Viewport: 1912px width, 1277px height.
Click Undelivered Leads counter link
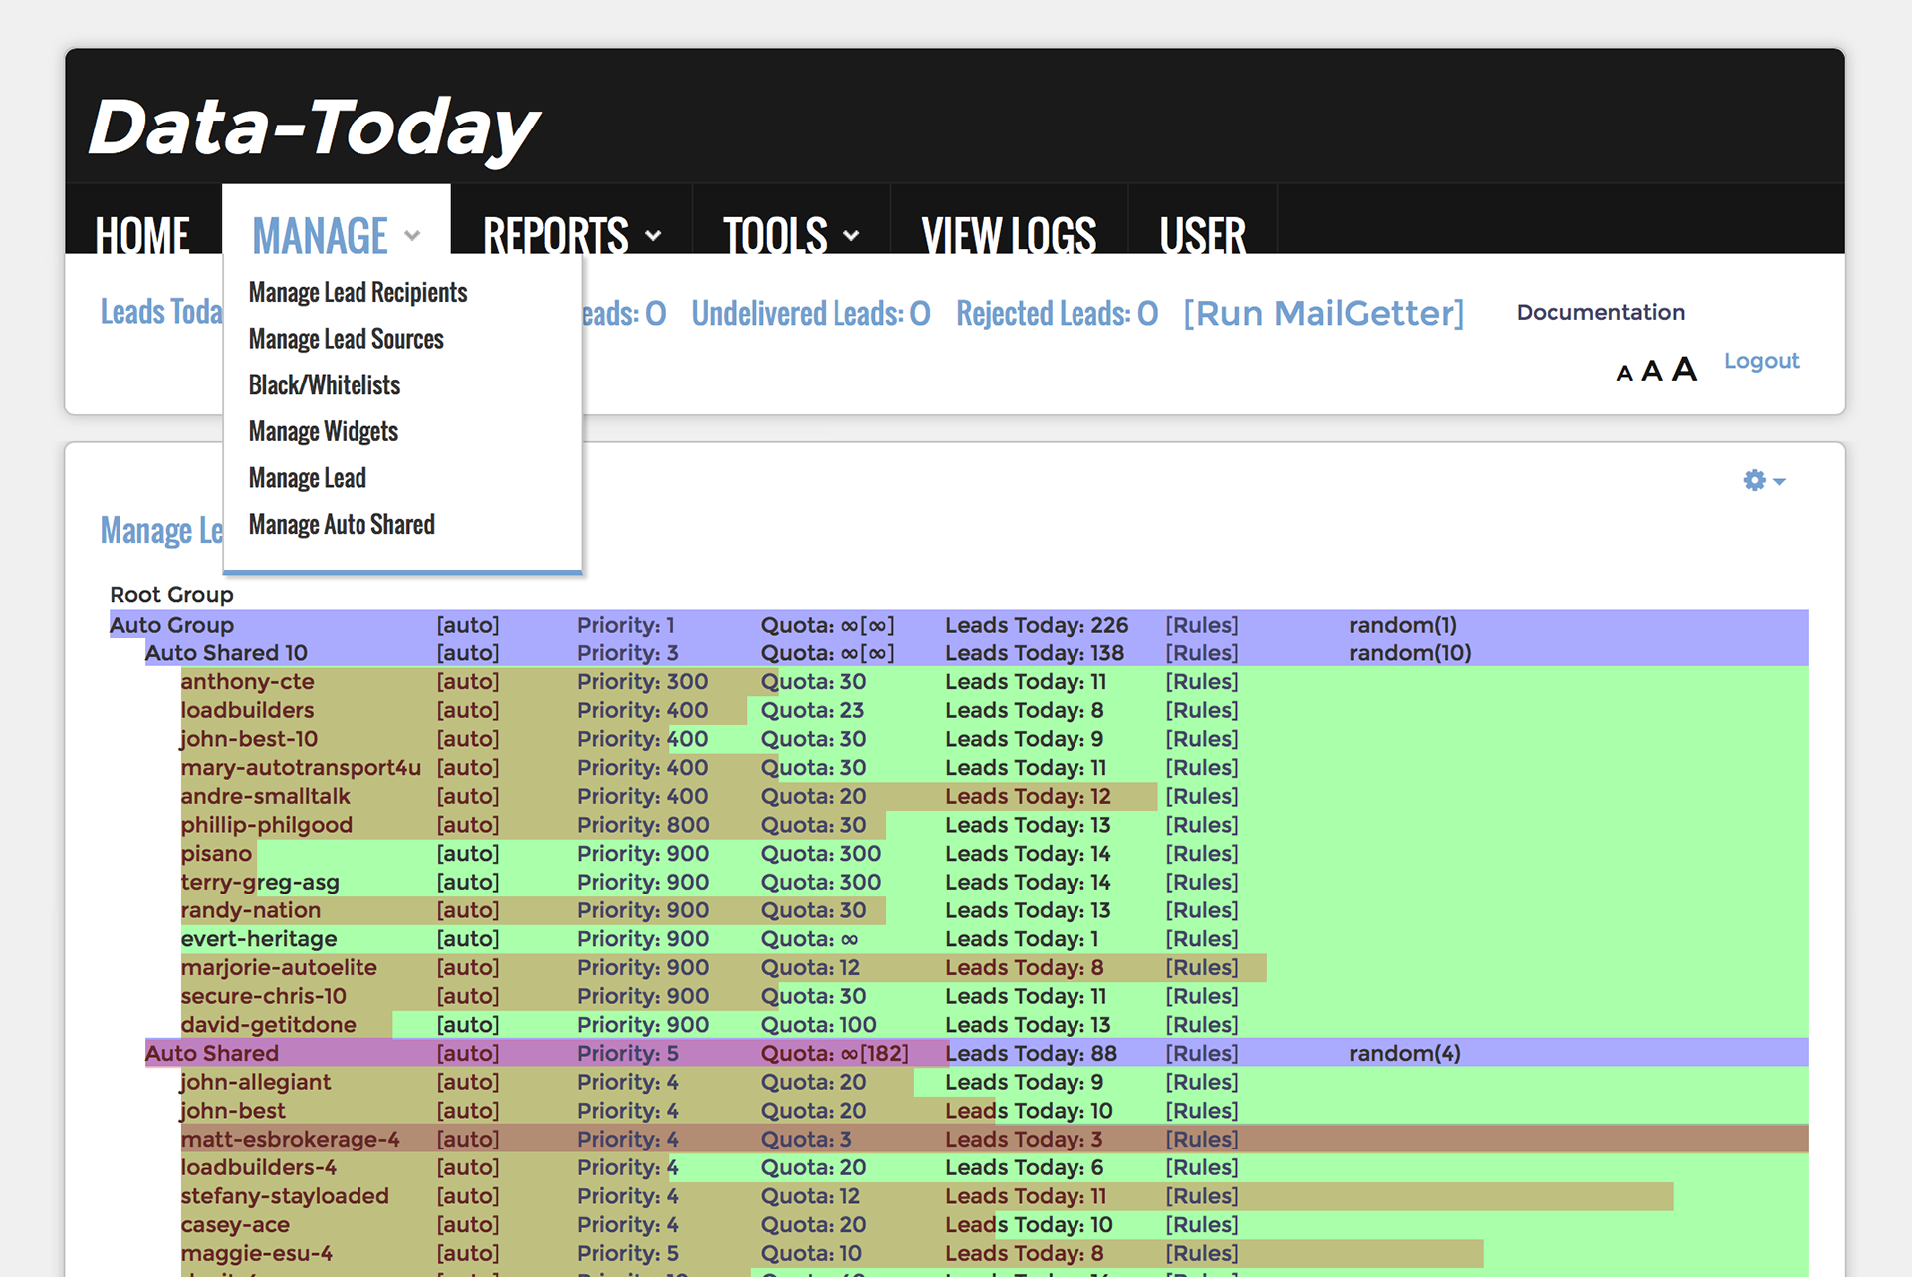click(x=811, y=314)
